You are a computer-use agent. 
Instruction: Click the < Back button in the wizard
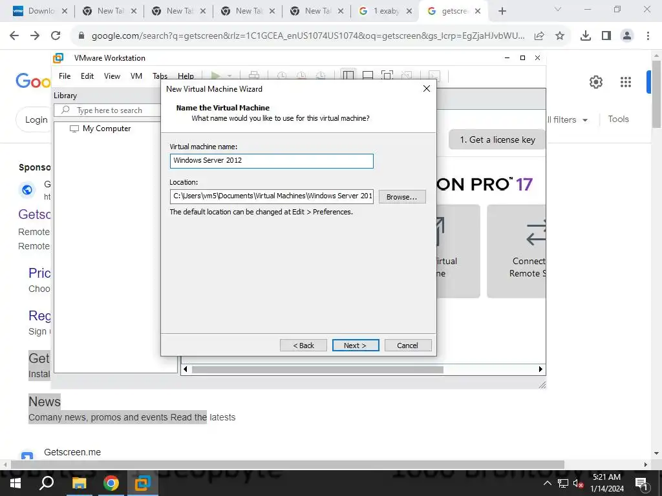point(304,346)
